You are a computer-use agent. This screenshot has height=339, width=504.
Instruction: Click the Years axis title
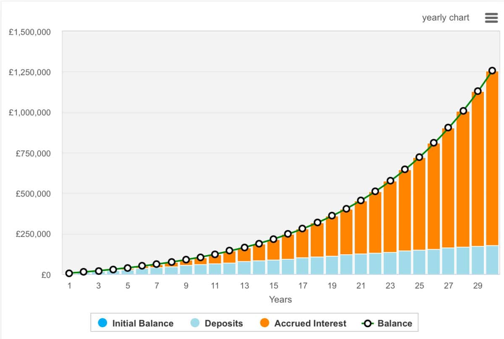coord(280,300)
